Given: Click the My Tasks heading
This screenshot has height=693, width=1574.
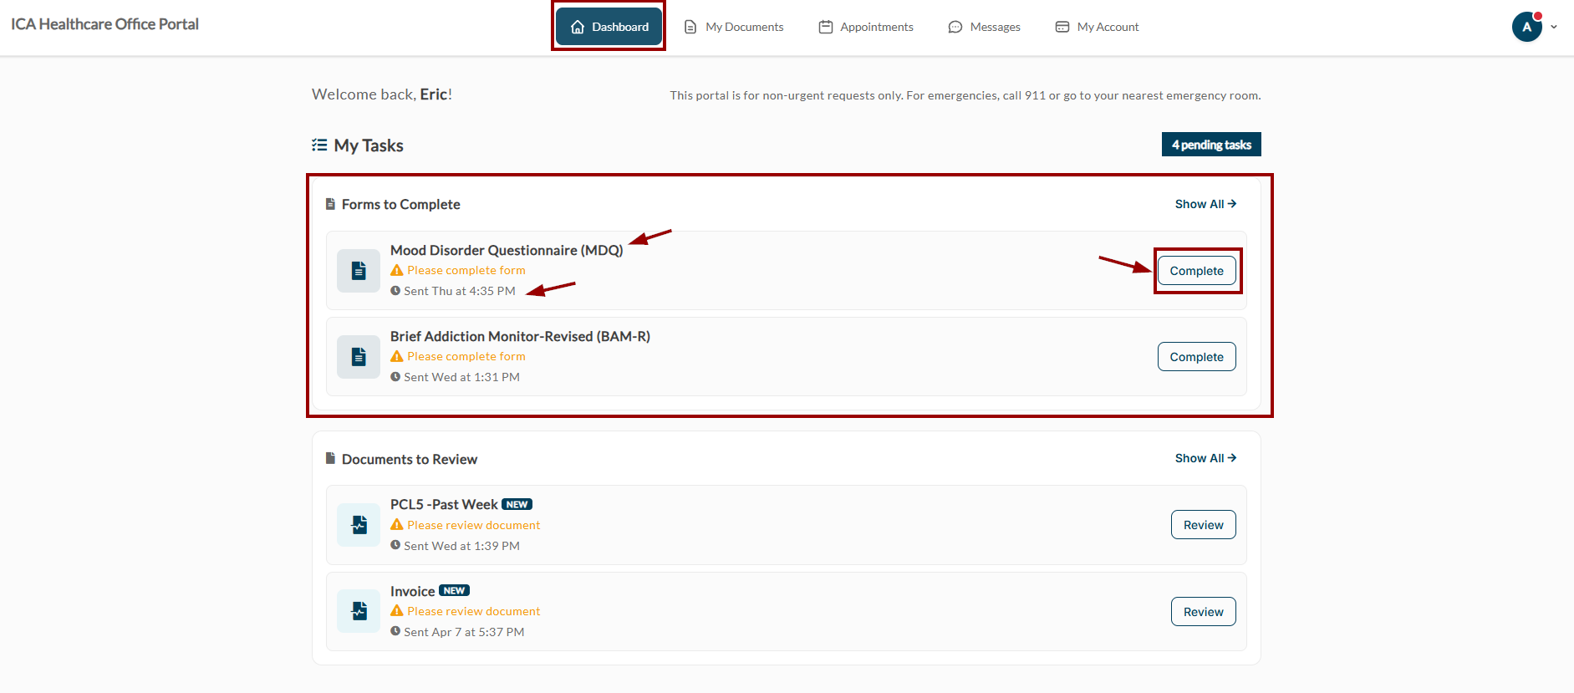Looking at the screenshot, I should tap(369, 145).
